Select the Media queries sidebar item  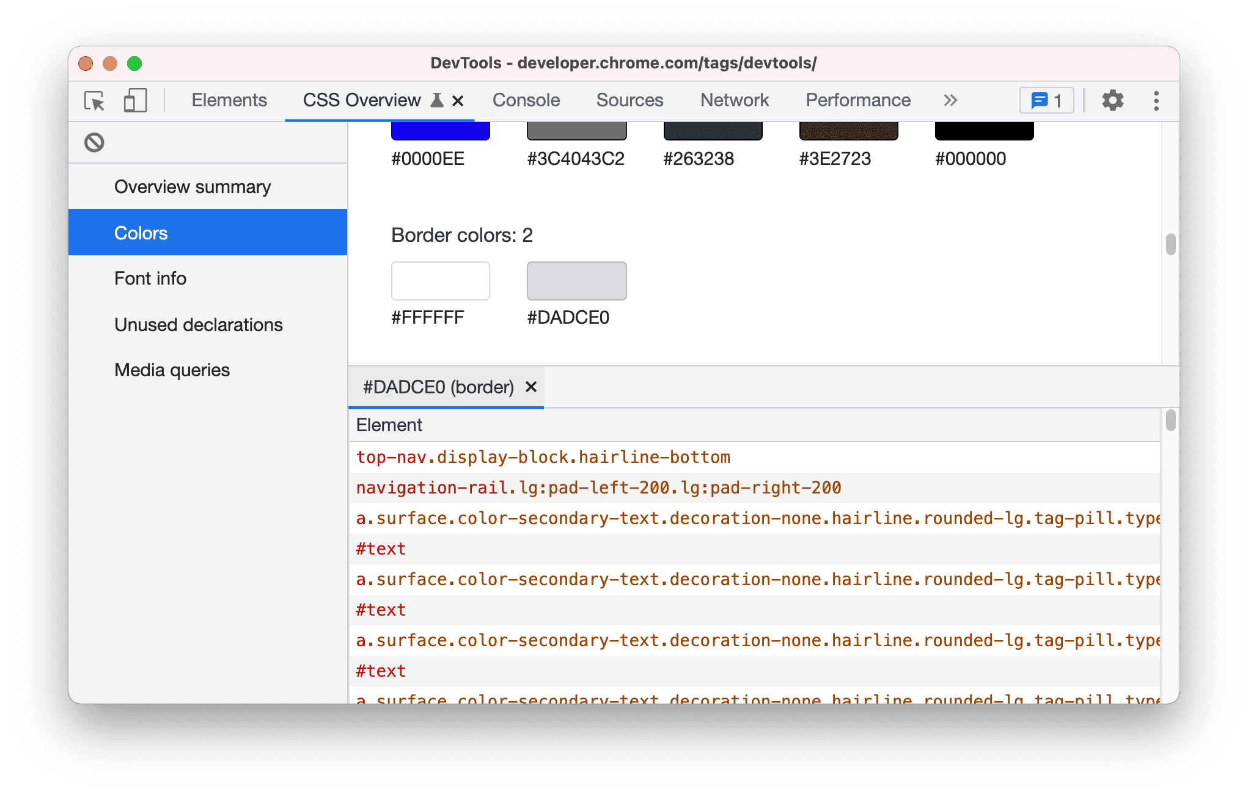(x=173, y=368)
